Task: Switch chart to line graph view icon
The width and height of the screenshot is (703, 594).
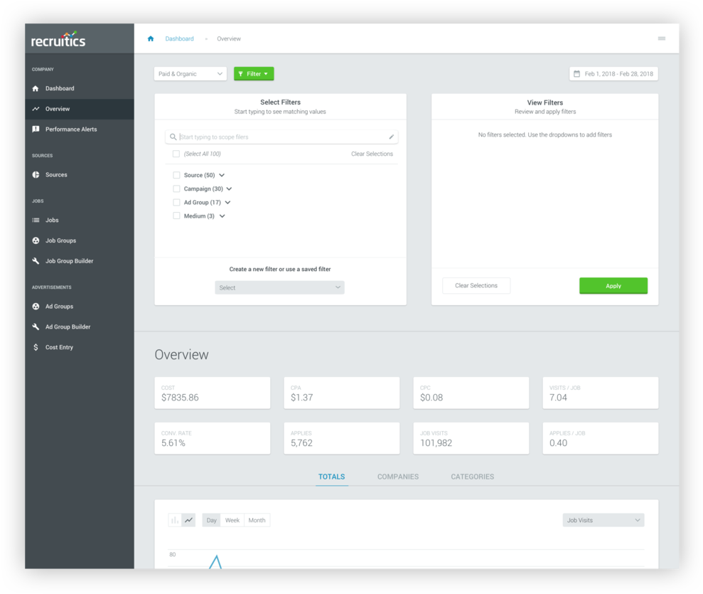Action: [188, 520]
